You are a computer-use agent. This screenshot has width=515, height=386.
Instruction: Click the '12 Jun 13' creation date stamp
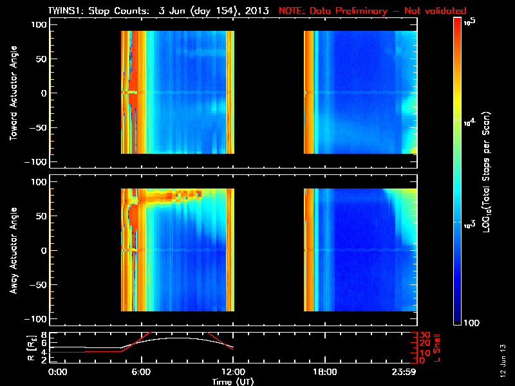503,360
